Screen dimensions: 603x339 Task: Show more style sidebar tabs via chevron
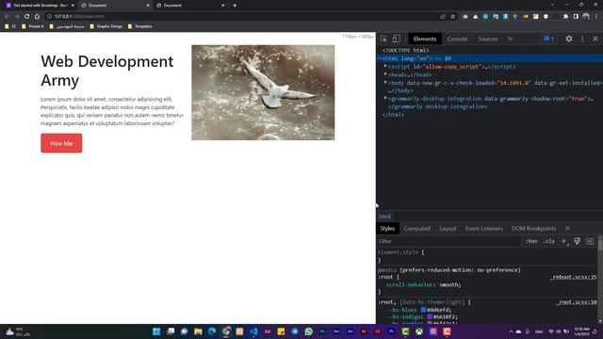(567, 228)
